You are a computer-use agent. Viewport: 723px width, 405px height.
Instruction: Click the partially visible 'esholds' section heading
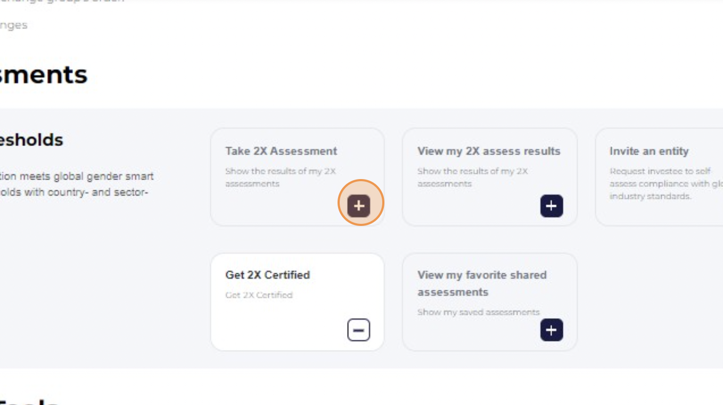tap(31, 140)
